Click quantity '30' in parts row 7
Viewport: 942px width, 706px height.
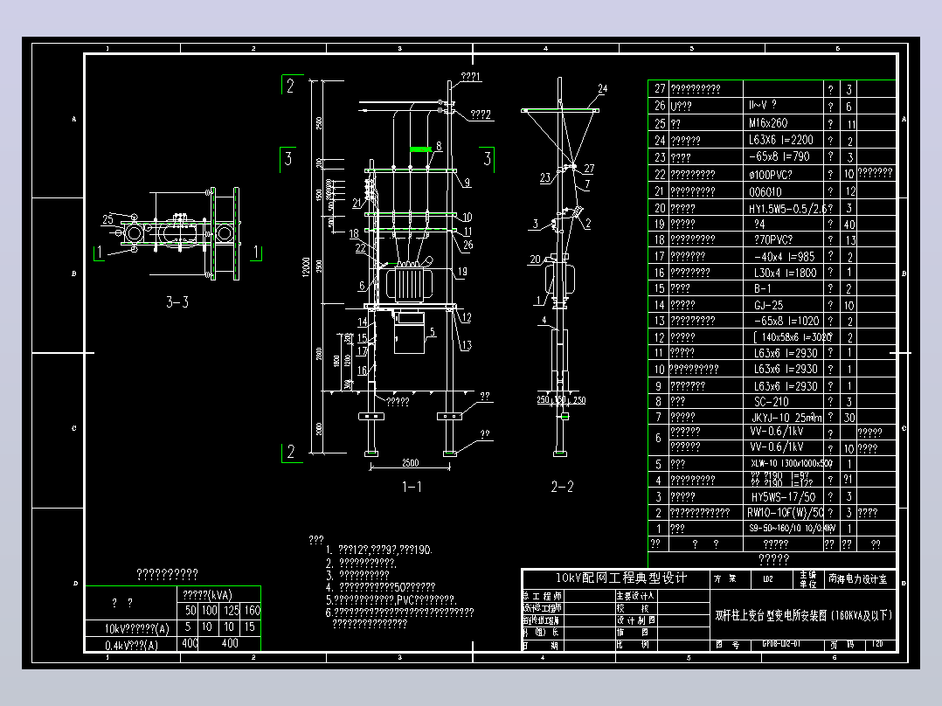[848, 417]
